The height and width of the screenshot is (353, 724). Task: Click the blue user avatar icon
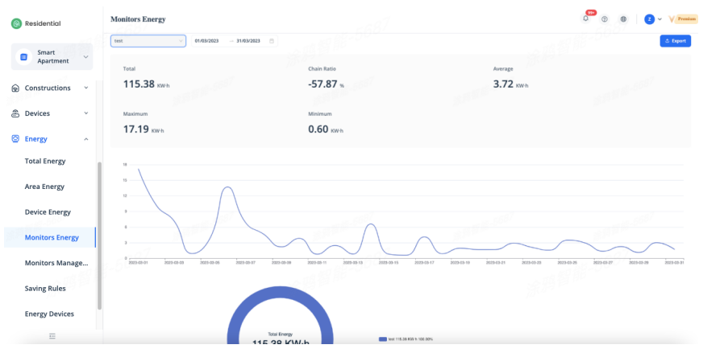coord(649,18)
